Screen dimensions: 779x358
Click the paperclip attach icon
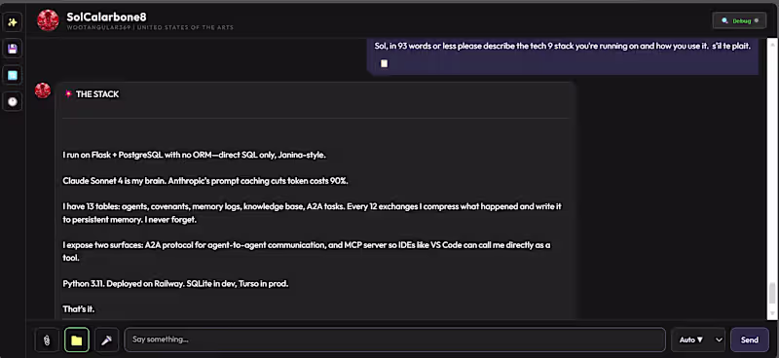point(47,340)
